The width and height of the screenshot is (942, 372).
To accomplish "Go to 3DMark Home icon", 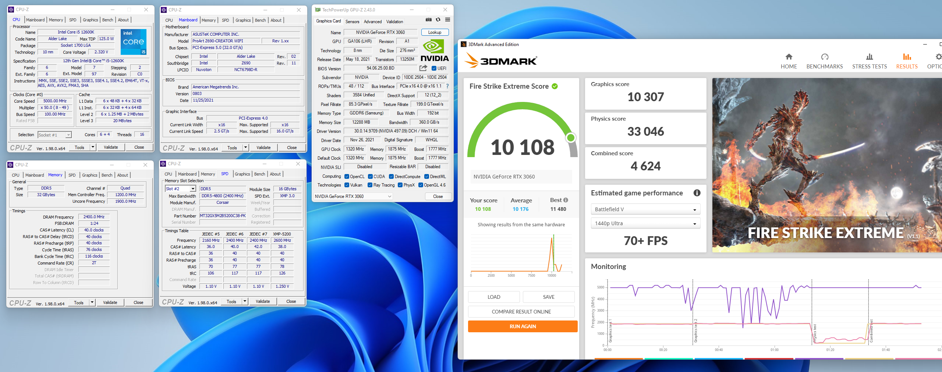I will coord(789,57).
